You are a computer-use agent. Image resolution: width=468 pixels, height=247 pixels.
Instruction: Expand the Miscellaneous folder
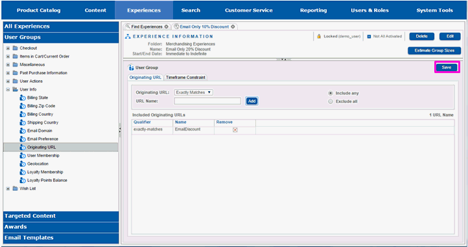click(x=8, y=65)
